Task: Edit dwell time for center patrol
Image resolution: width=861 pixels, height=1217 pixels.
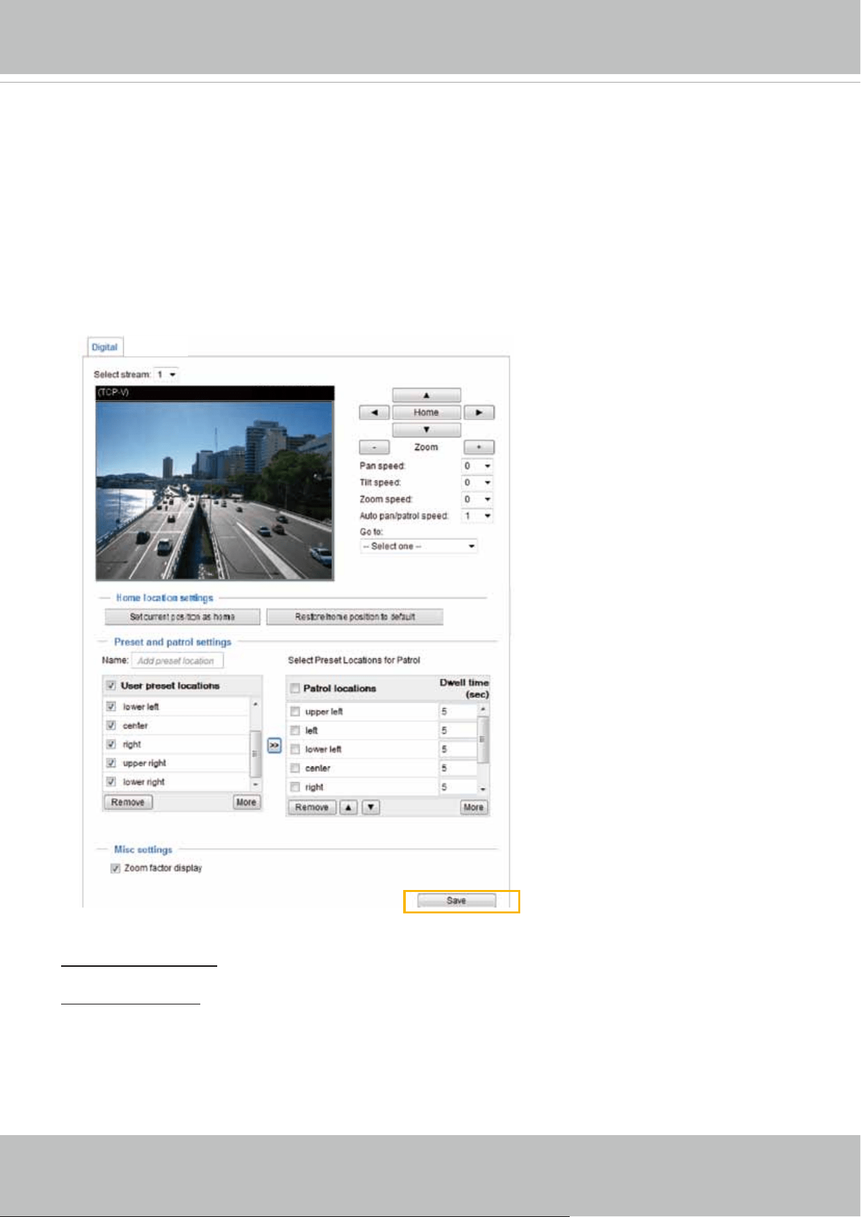Action: point(458,768)
